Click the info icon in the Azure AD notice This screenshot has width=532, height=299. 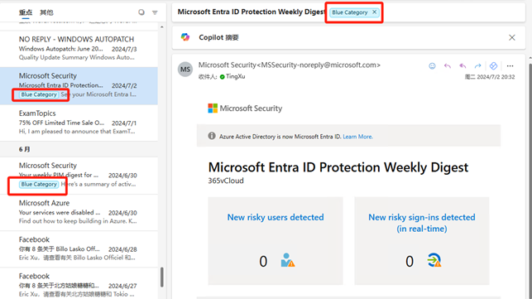[212, 136]
